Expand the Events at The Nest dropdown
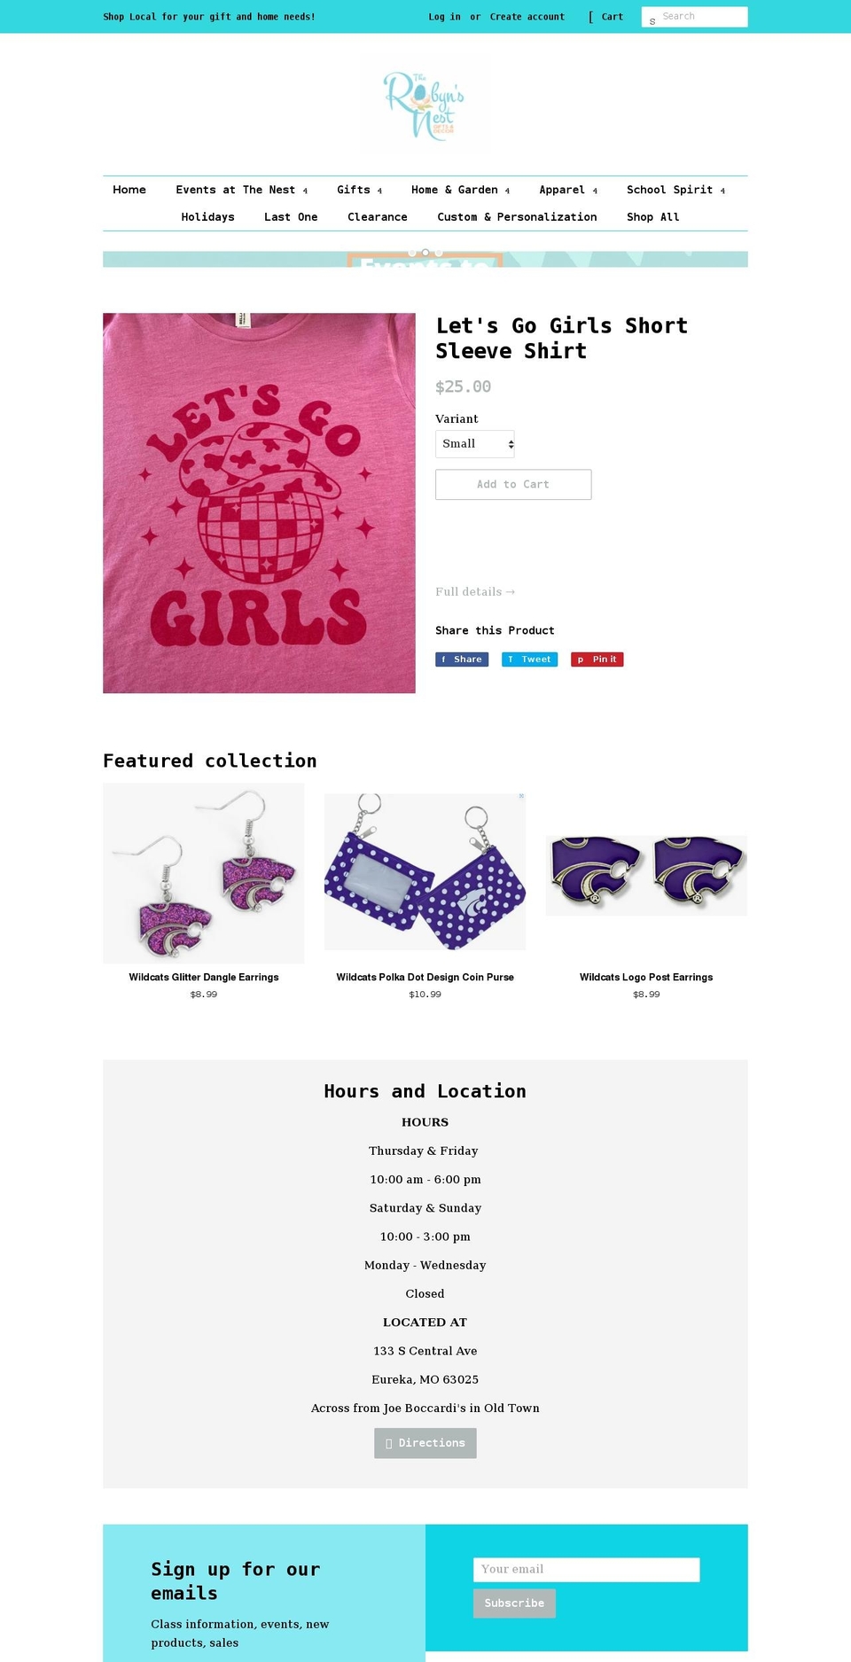This screenshot has width=851, height=1662. click(x=240, y=190)
